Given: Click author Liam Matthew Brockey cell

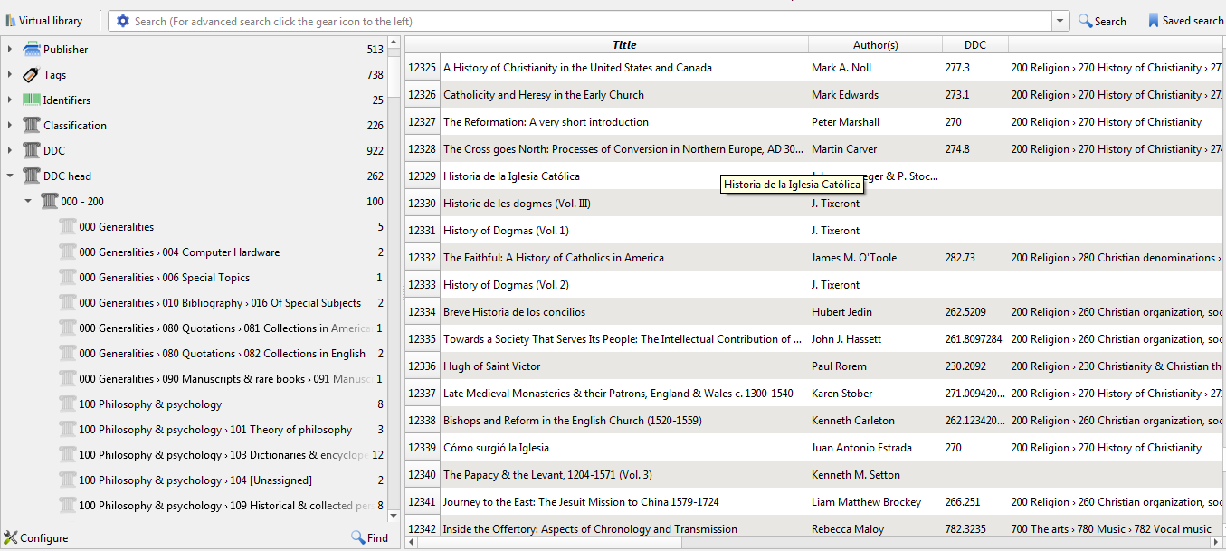Looking at the screenshot, I should click(875, 502).
